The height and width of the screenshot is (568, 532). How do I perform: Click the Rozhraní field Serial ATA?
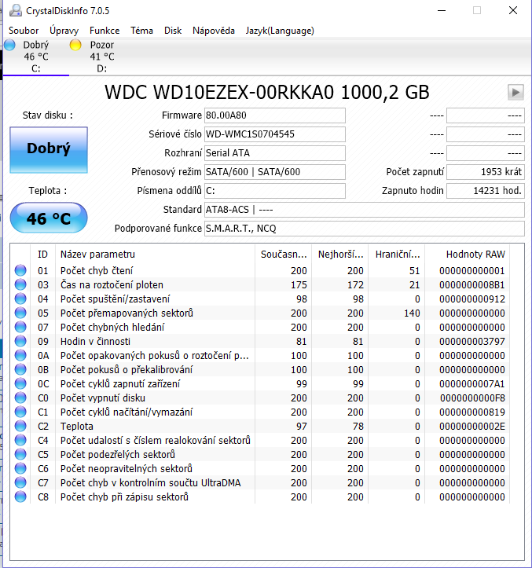coord(275,153)
